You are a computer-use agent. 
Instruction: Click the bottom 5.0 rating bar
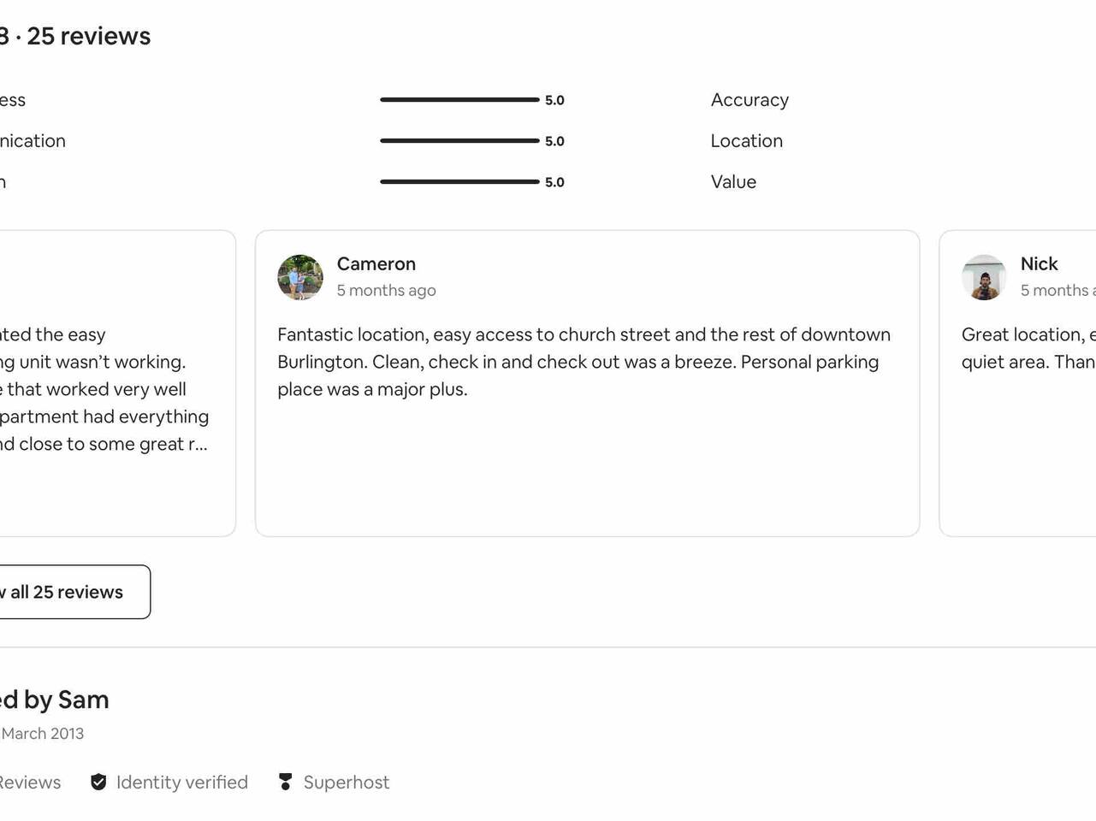point(459,182)
